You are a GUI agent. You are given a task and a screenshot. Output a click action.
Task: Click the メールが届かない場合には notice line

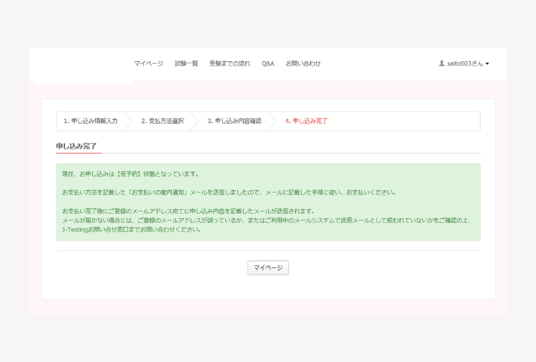[266, 221]
